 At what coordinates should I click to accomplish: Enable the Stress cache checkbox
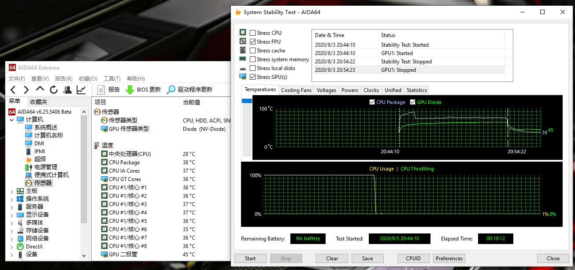(x=252, y=51)
